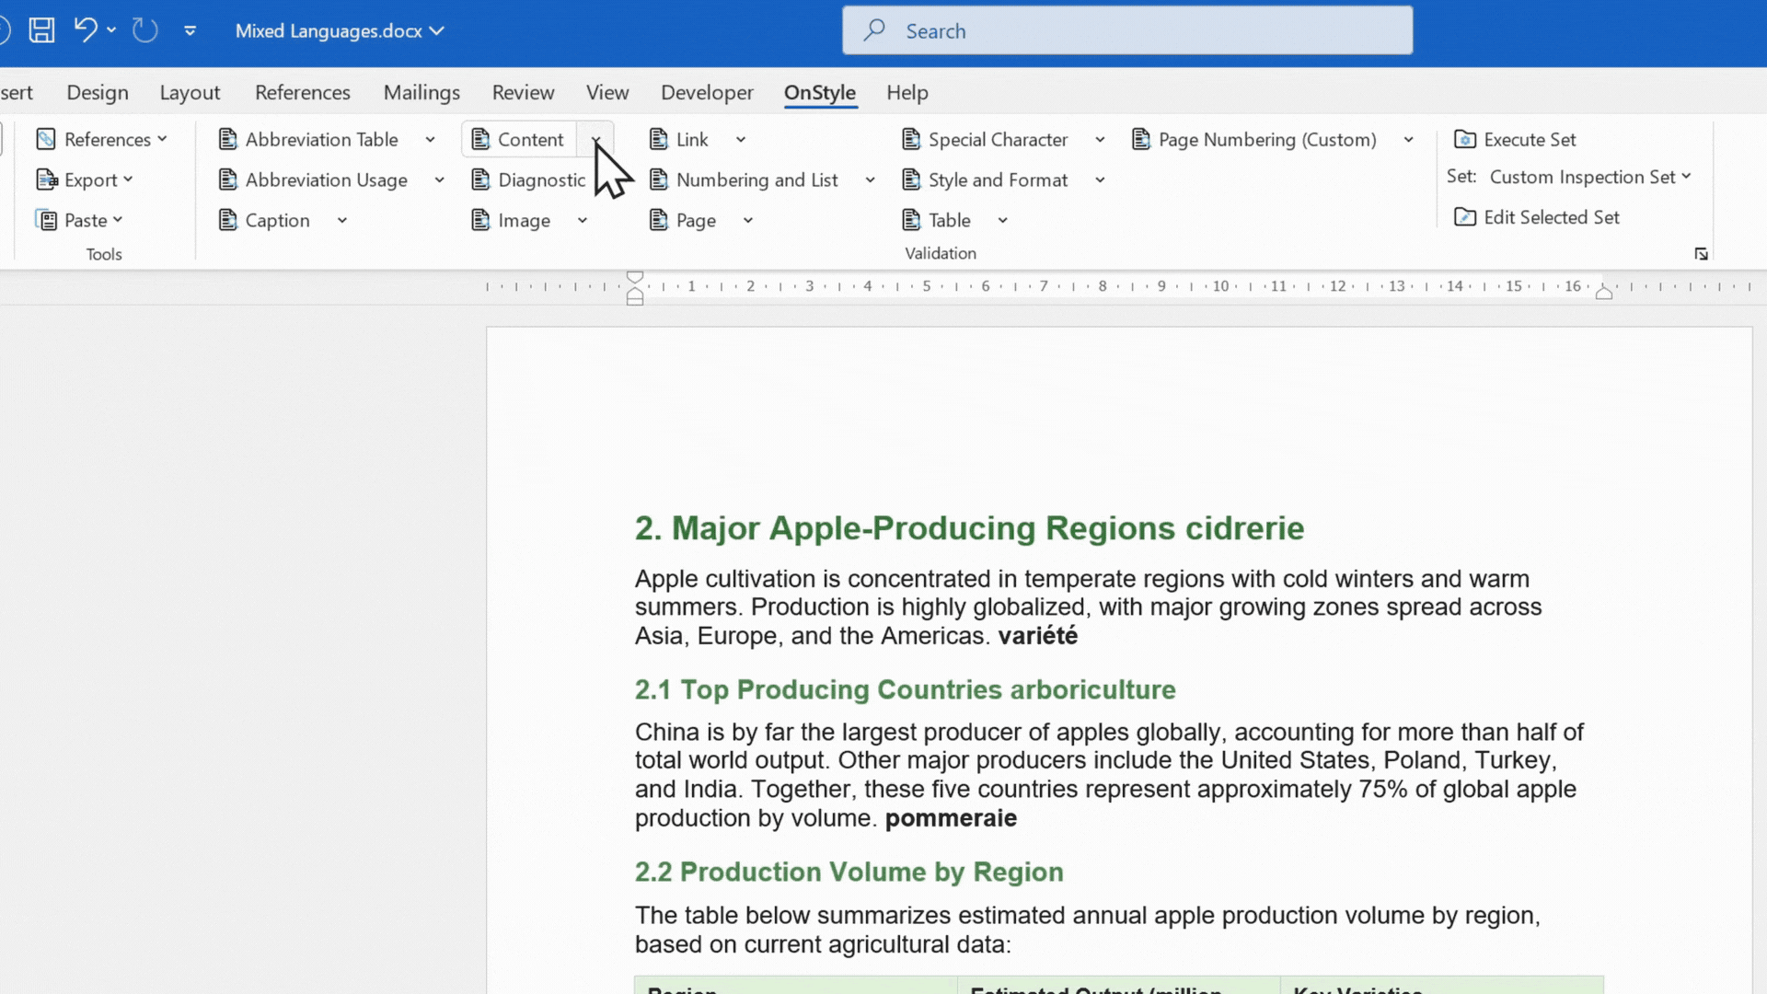This screenshot has width=1767, height=994.
Task: Run the Caption validation
Action: click(265, 220)
